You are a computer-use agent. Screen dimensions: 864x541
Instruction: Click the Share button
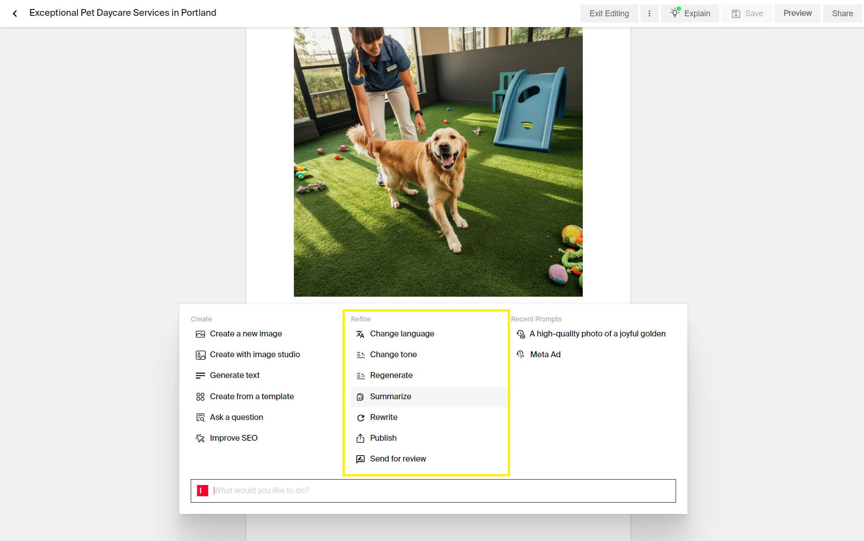(841, 13)
